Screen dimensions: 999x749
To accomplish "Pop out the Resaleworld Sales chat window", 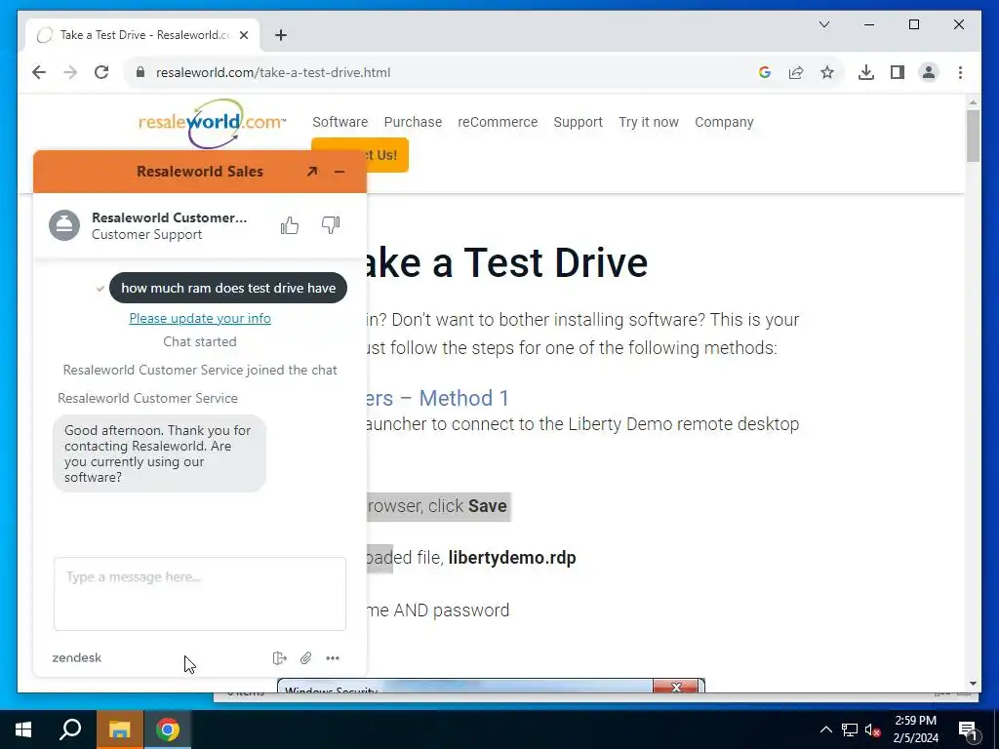I will point(311,172).
